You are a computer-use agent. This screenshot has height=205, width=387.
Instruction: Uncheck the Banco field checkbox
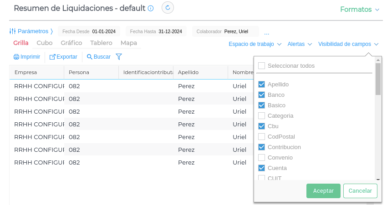(x=262, y=95)
